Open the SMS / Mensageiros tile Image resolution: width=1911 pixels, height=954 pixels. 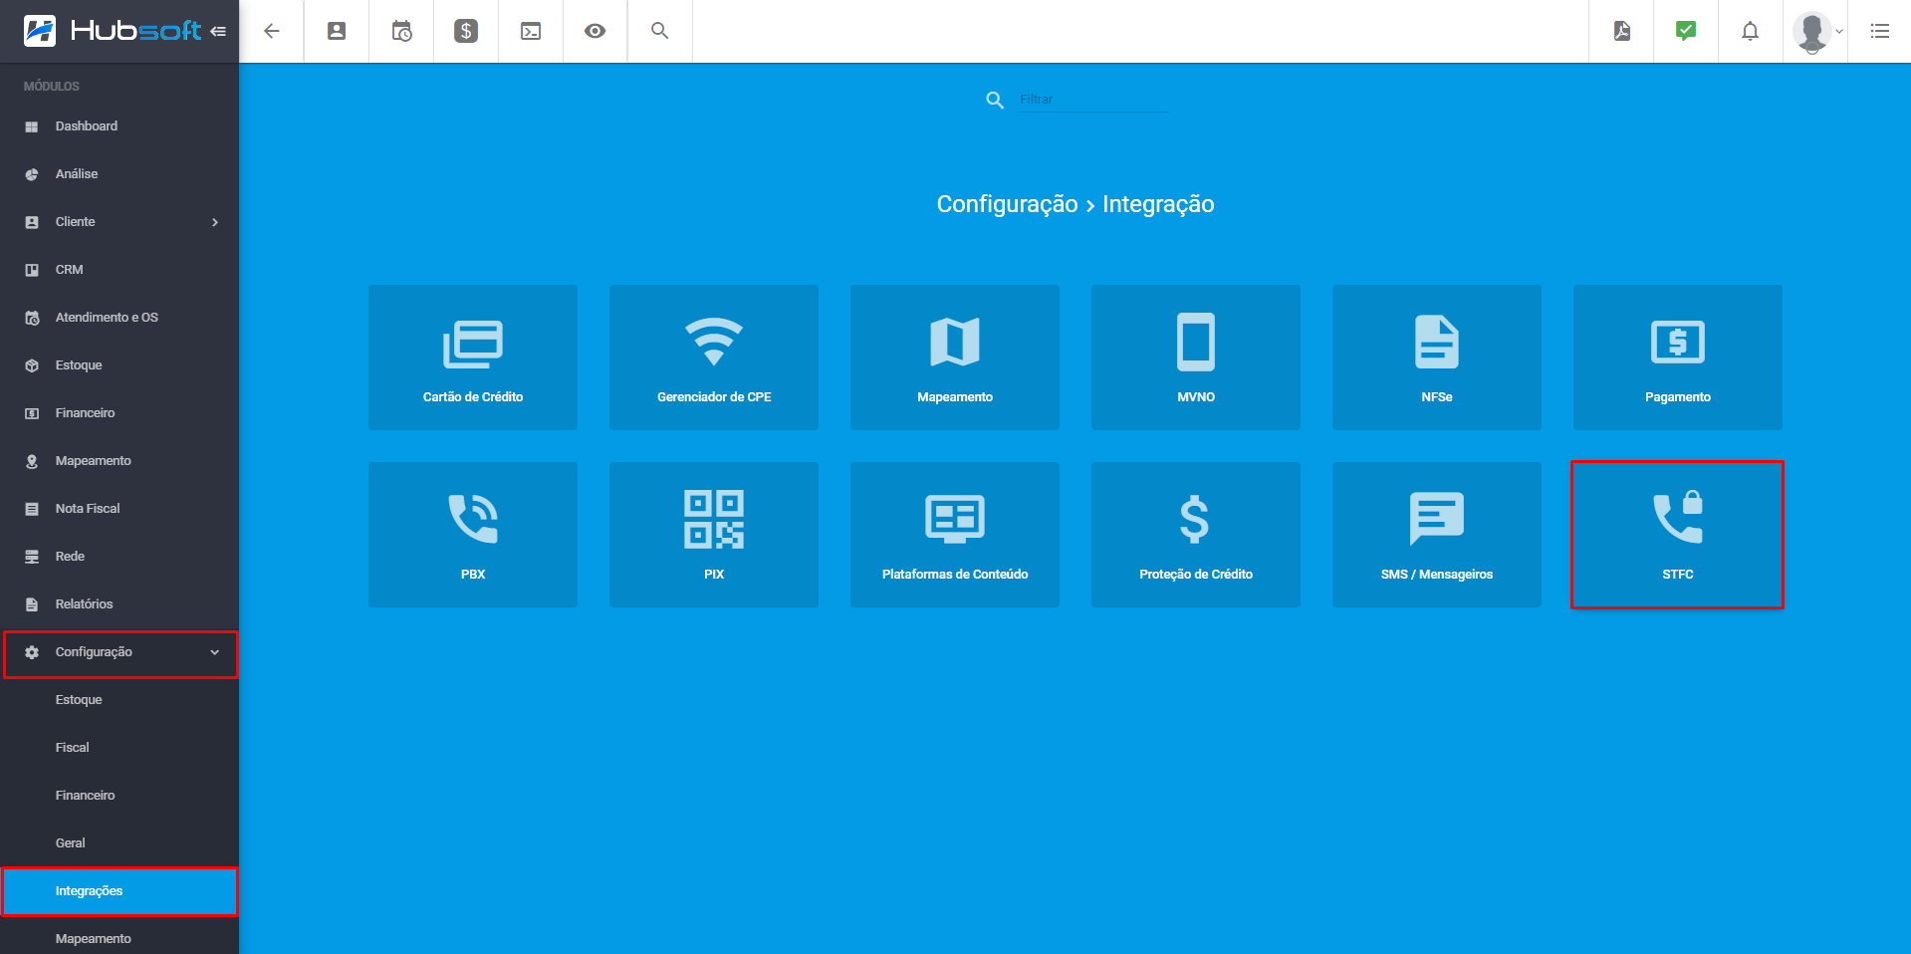(x=1437, y=535)
